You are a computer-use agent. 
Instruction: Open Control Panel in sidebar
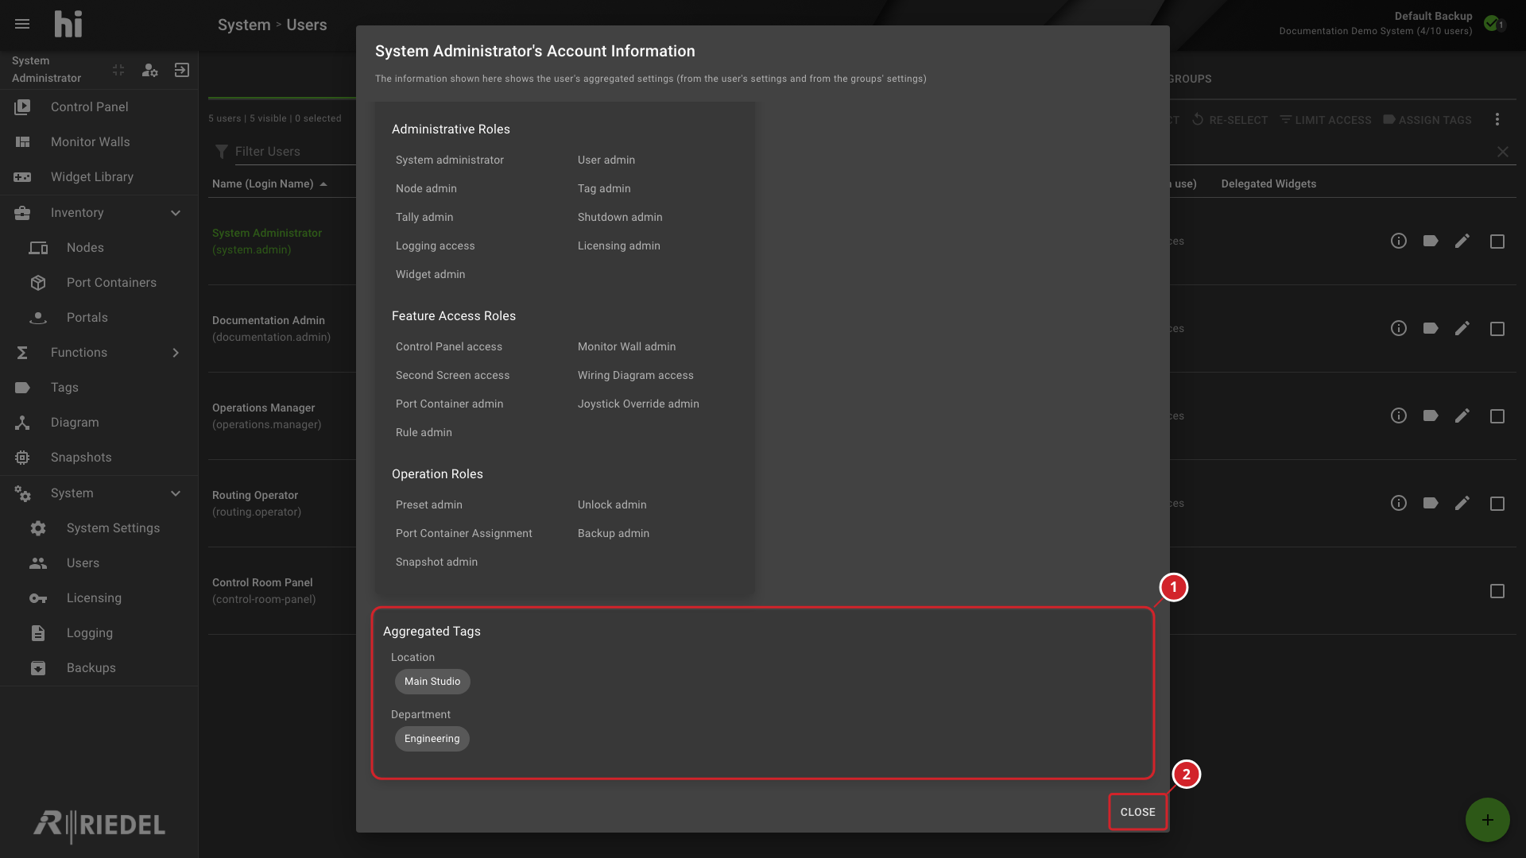(99, 107)
